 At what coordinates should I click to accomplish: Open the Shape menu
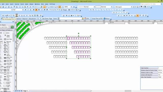(31, 4)
